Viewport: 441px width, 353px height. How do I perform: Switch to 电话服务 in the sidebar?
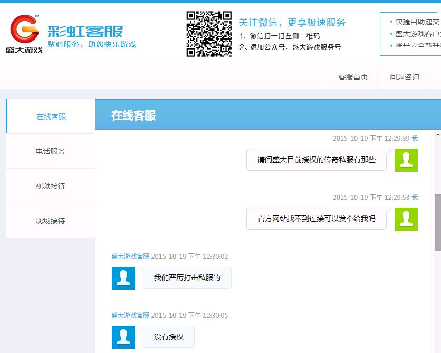pyautogui.click(x=51, y=151)
